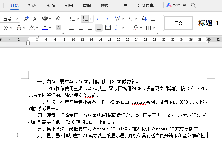Open the 页面 tab

pyautogui.click(x=50, y=5)
